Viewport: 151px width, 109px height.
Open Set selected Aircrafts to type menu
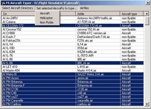click(57, 8)
